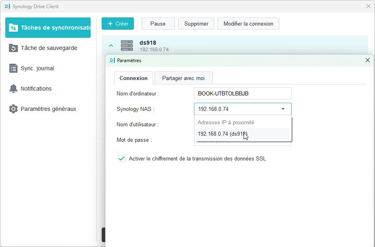
Task: Click the Sync journal list icon
Action: pyautogui.click(x=13, y=68)
